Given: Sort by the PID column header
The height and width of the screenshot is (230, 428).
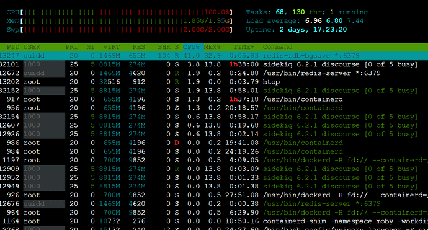Looking at the screenshot, I should (x=13, y=47).
